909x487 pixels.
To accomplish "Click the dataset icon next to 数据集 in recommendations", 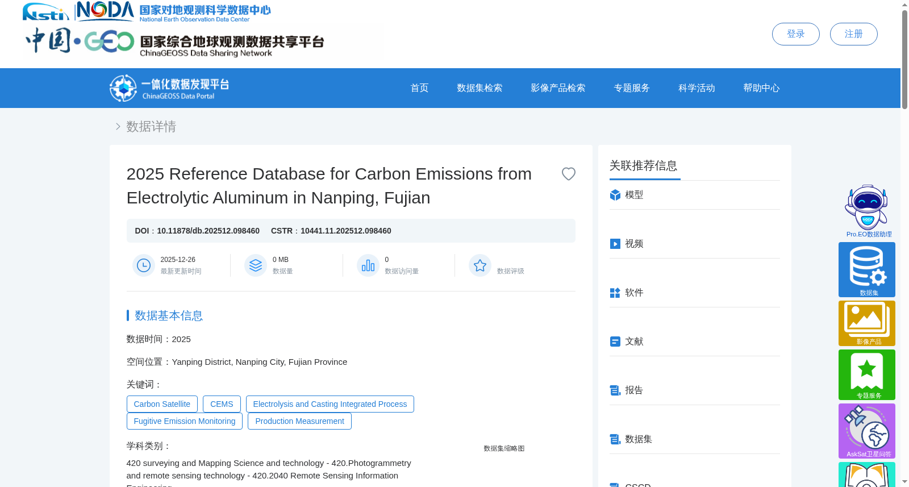I will [x=615, y=439].
